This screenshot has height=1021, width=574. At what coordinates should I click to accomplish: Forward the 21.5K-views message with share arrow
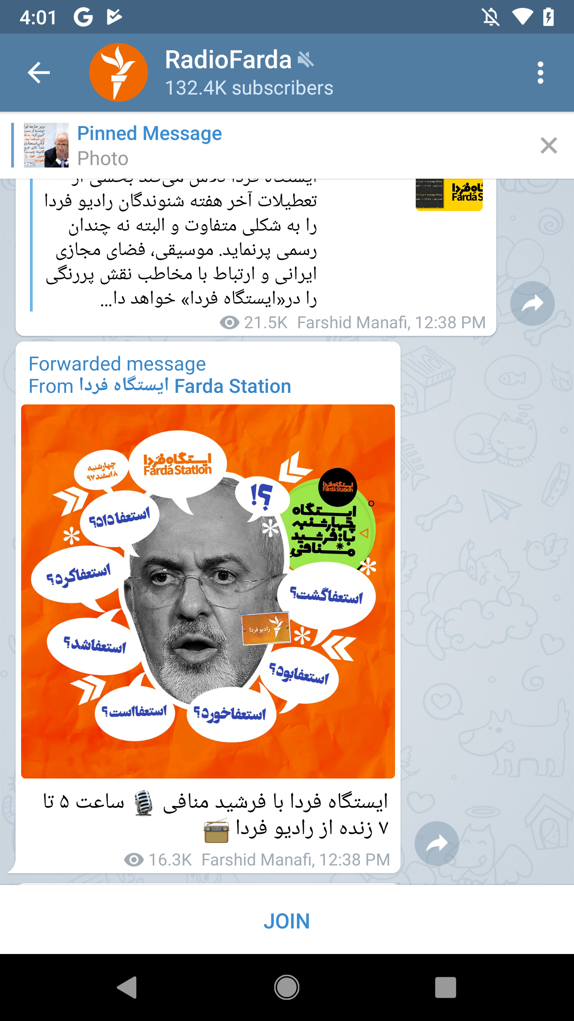pyautogui.click(x=532, y=304)
